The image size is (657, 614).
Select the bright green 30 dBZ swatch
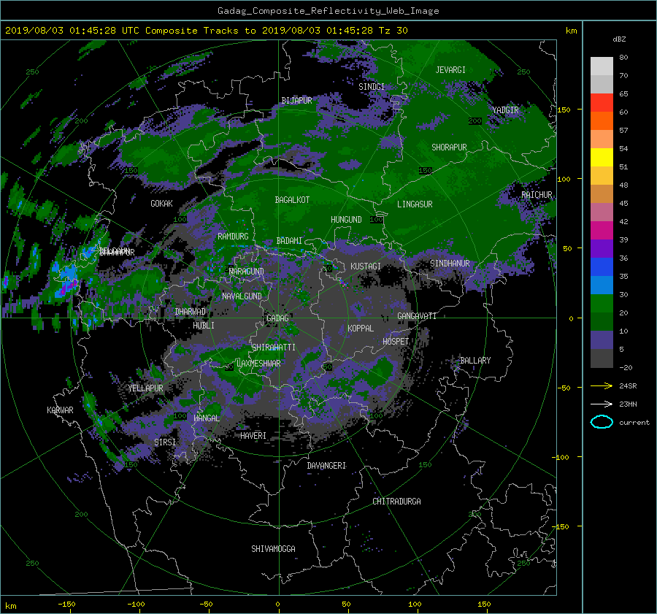click(x=602, y=303)
